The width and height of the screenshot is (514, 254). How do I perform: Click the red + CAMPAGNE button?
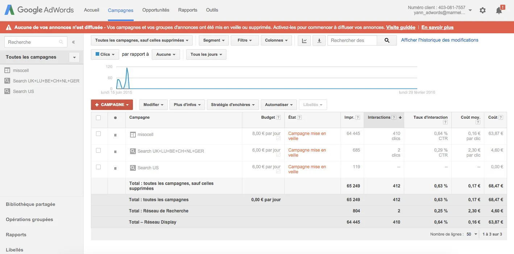[112, 105]
